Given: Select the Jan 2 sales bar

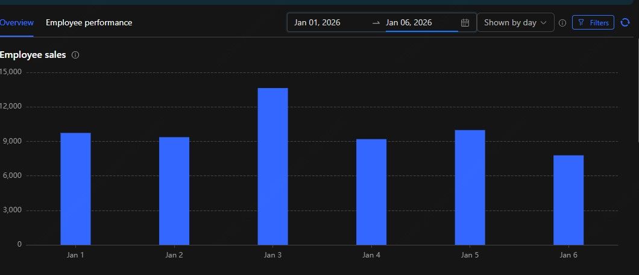Looking at the screenshot, I should [x=174, y=191].
